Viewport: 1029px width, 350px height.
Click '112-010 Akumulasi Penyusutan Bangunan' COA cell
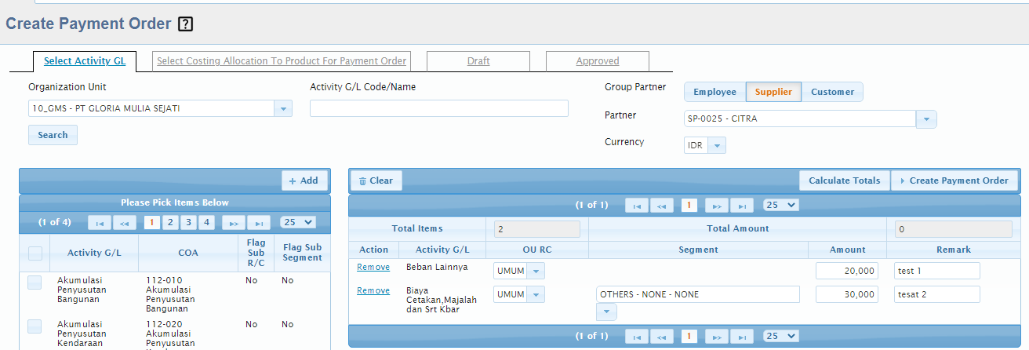[x=188, y=294]
